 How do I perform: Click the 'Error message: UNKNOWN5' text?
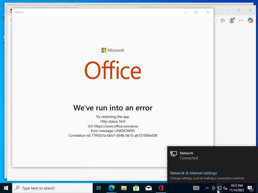(x=113, y=131)
